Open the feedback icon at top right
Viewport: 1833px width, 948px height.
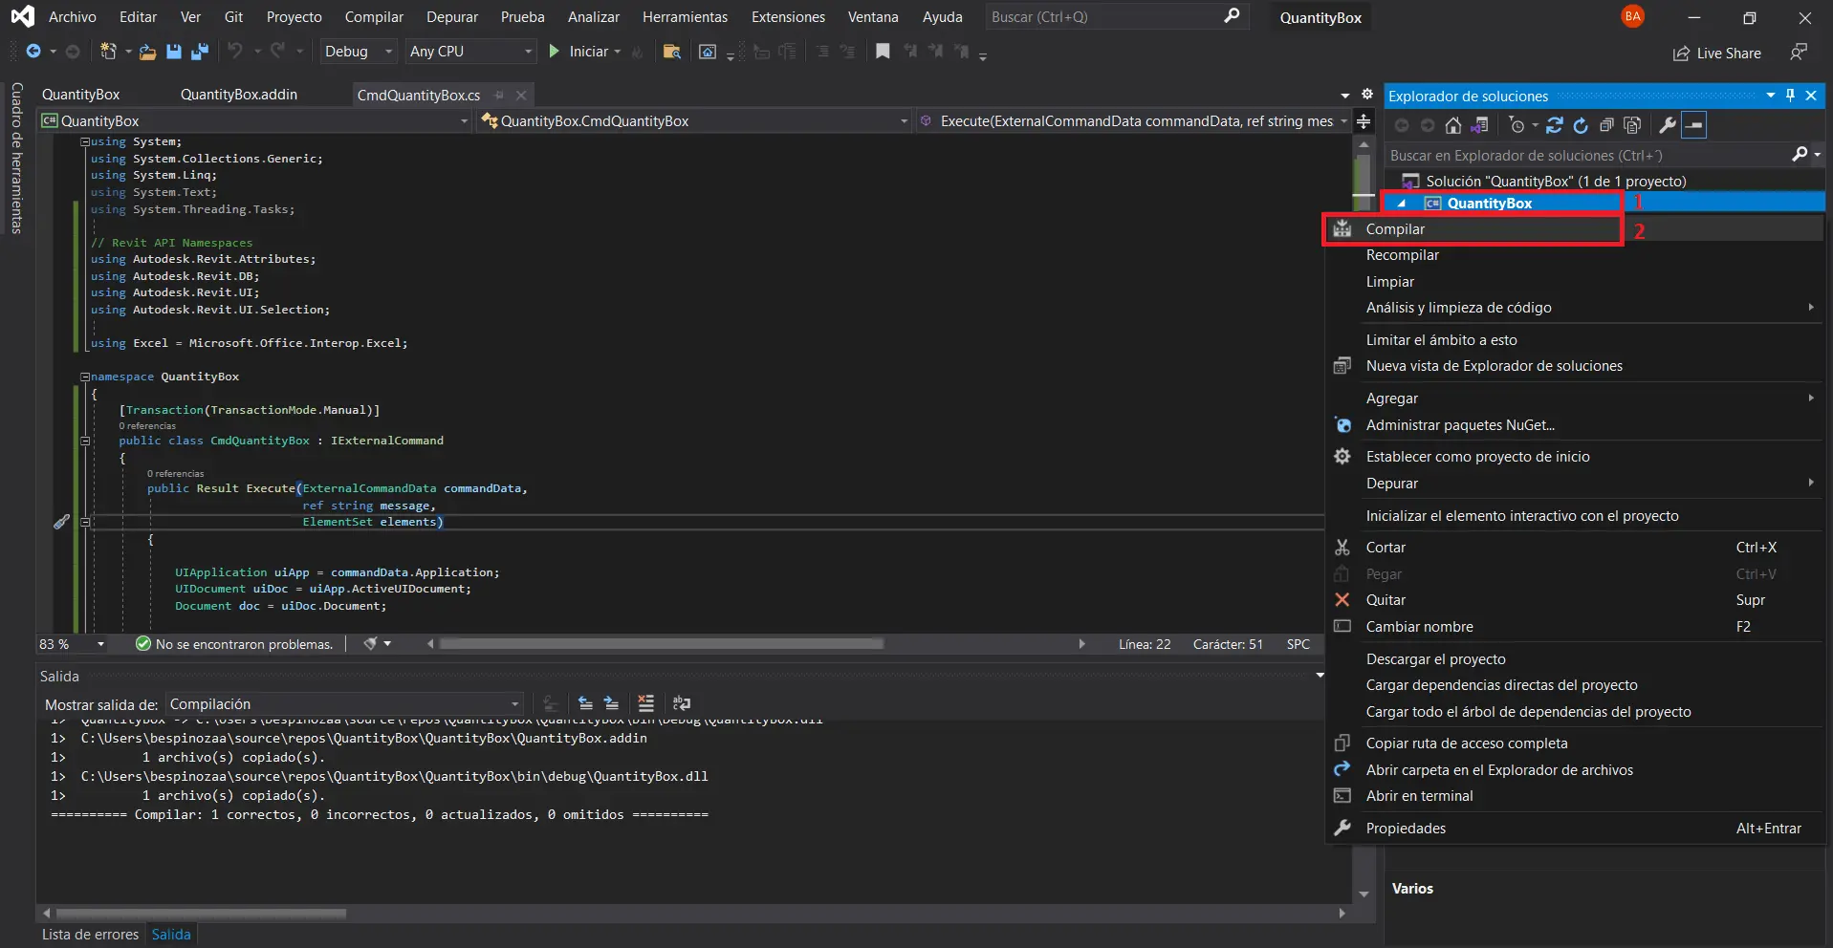(1799, 52)
